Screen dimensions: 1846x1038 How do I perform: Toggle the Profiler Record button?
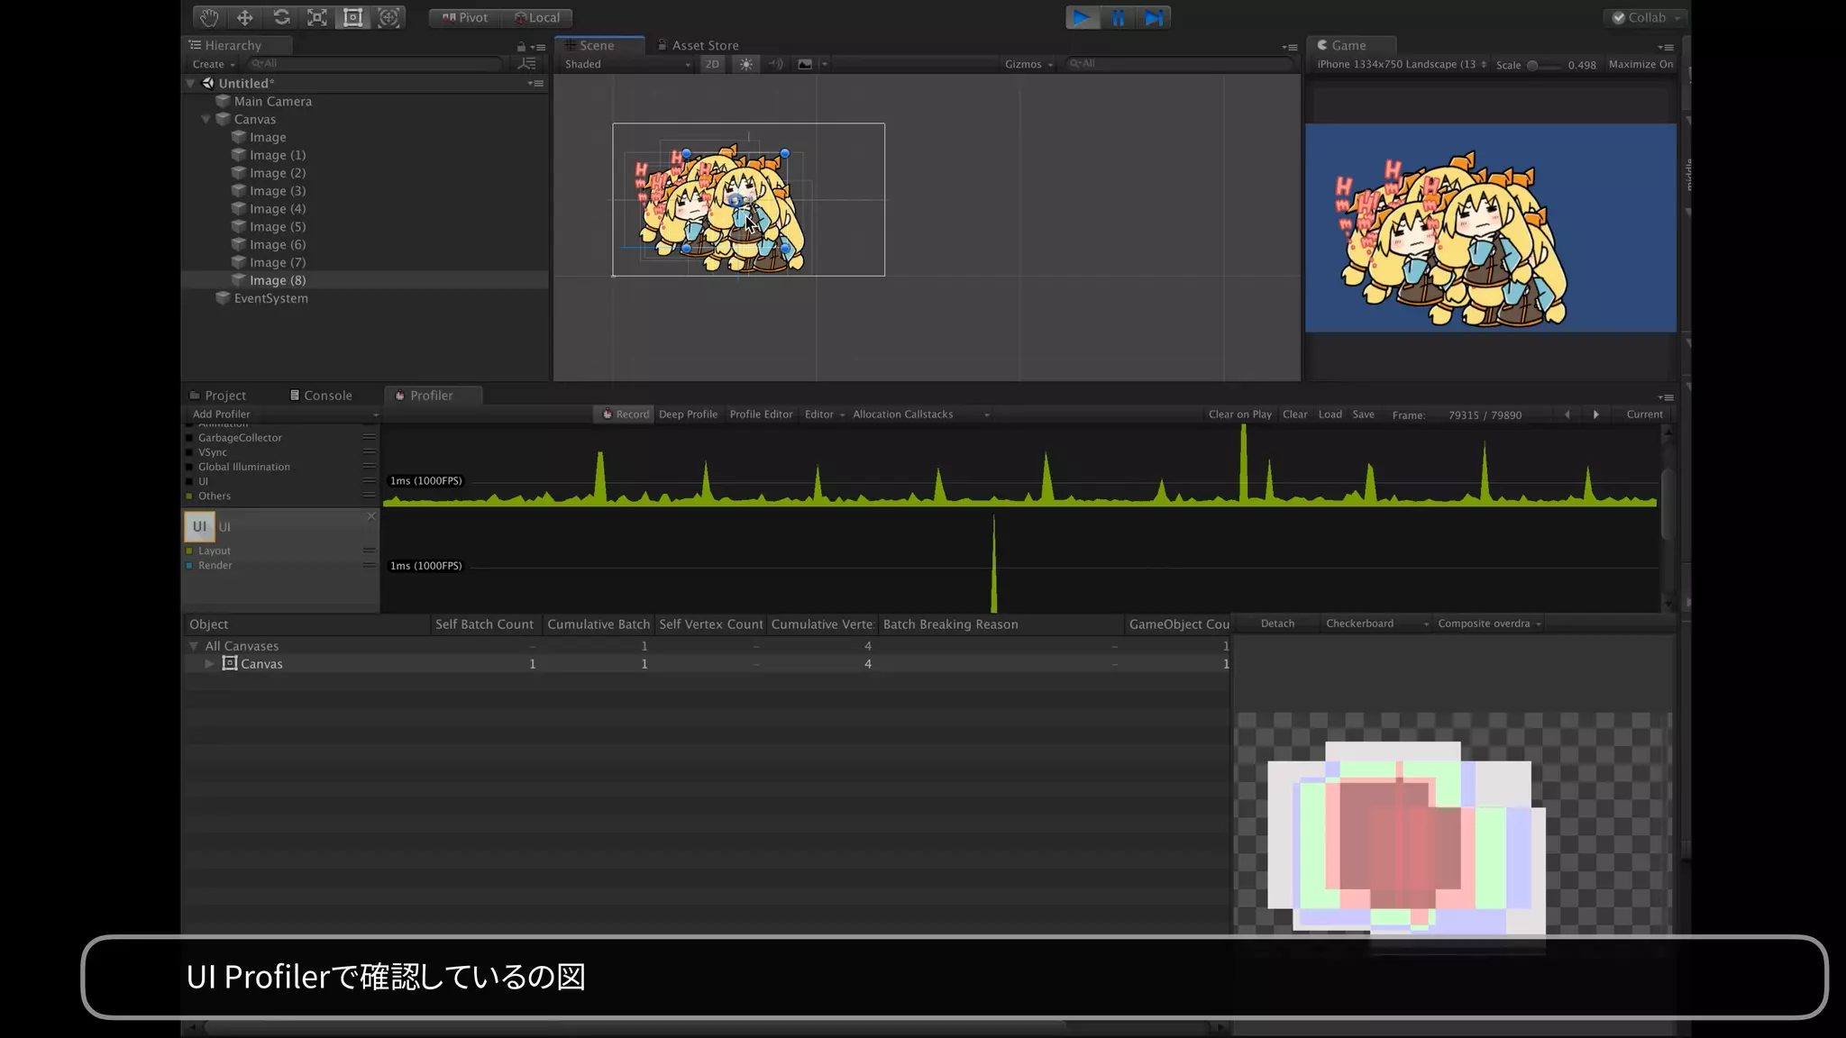pos(626,414)
